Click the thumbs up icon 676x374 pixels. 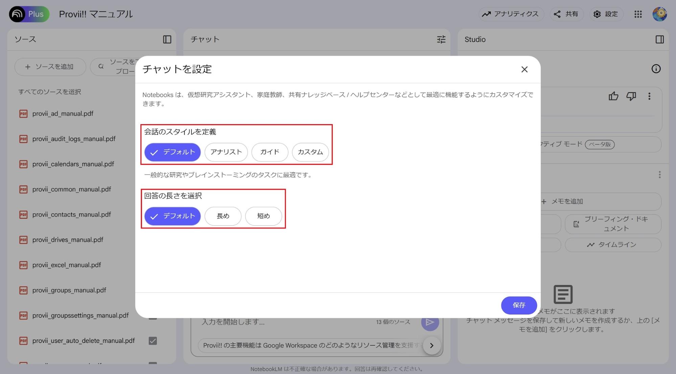tap(613, 96)
